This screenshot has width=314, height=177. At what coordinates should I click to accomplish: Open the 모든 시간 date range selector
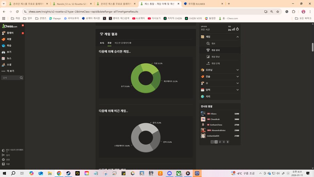click(205, 29)
